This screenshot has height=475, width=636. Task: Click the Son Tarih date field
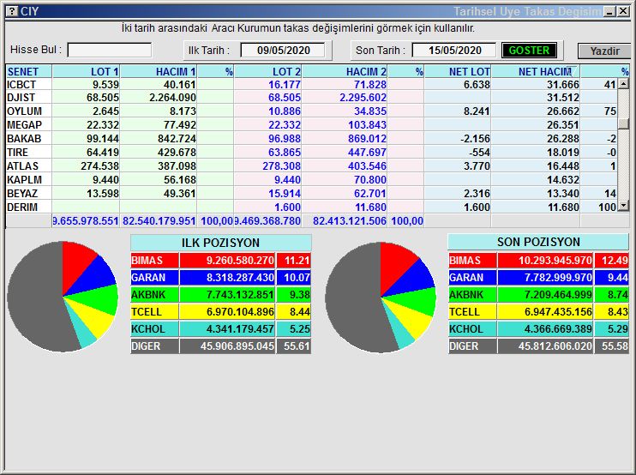pos(454,51)
